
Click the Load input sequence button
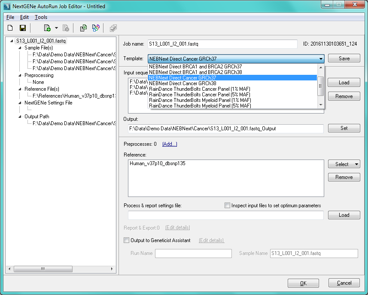344,83
